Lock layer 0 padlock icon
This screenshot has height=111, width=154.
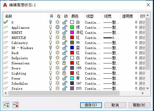pyautogui.click(x=65, y=22)
